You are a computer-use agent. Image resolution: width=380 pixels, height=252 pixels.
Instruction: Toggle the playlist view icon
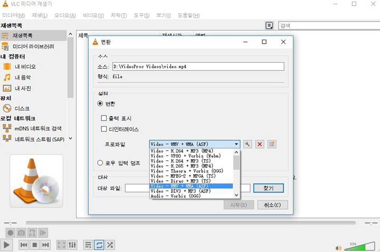click(88, 245)
